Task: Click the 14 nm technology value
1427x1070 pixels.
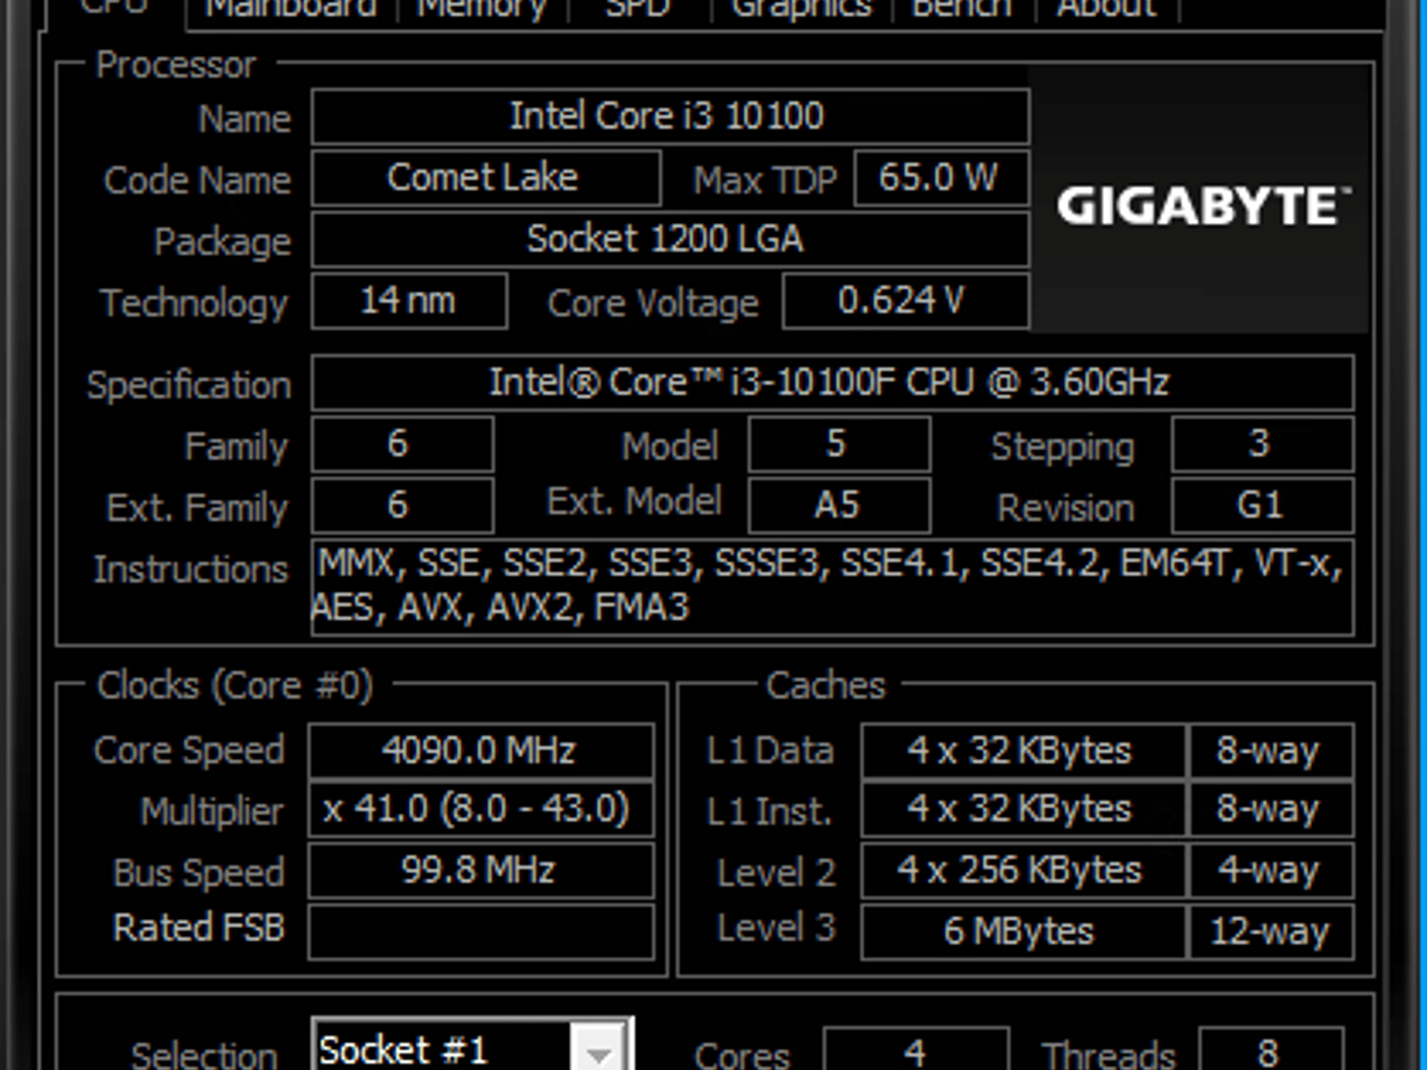Action: coord(409,301)
